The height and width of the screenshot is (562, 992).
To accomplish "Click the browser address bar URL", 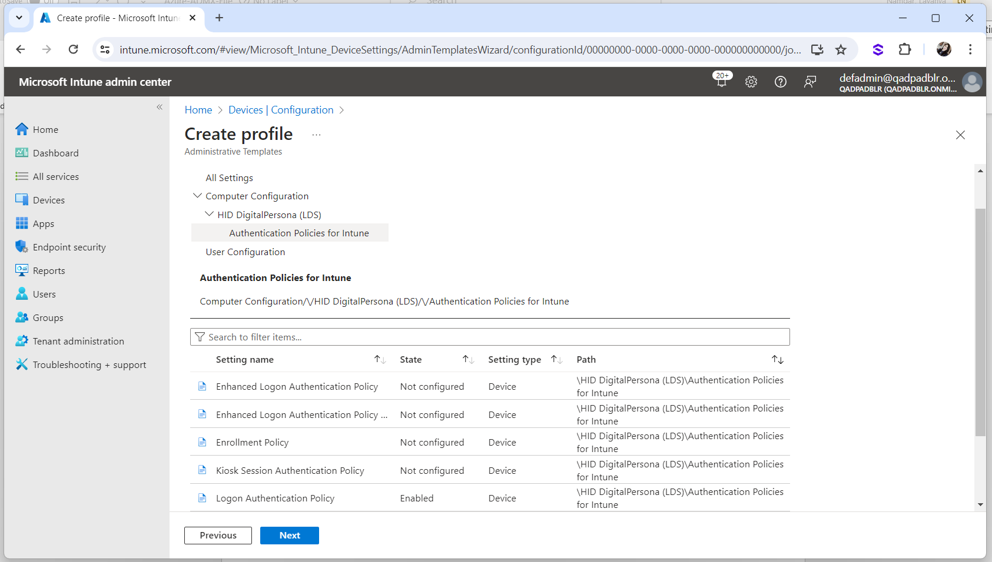I will click(x=459, y=49).
